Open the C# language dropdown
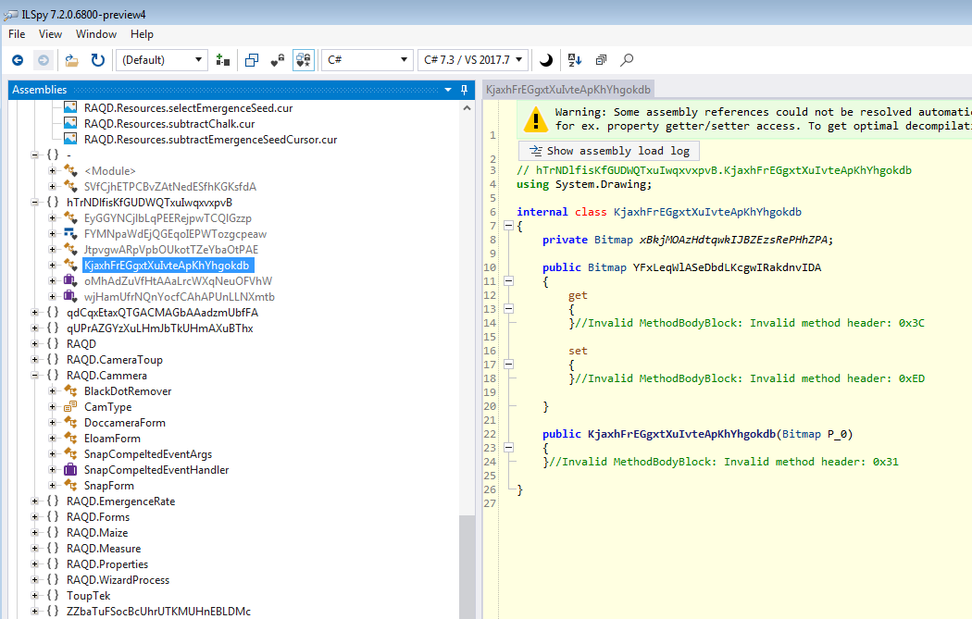 pyautogui.click(x=366, y=59)
